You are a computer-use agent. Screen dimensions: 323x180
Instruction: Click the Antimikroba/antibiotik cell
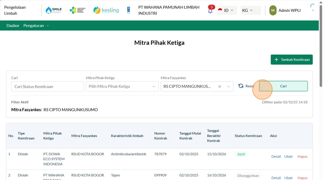[129, 154]
